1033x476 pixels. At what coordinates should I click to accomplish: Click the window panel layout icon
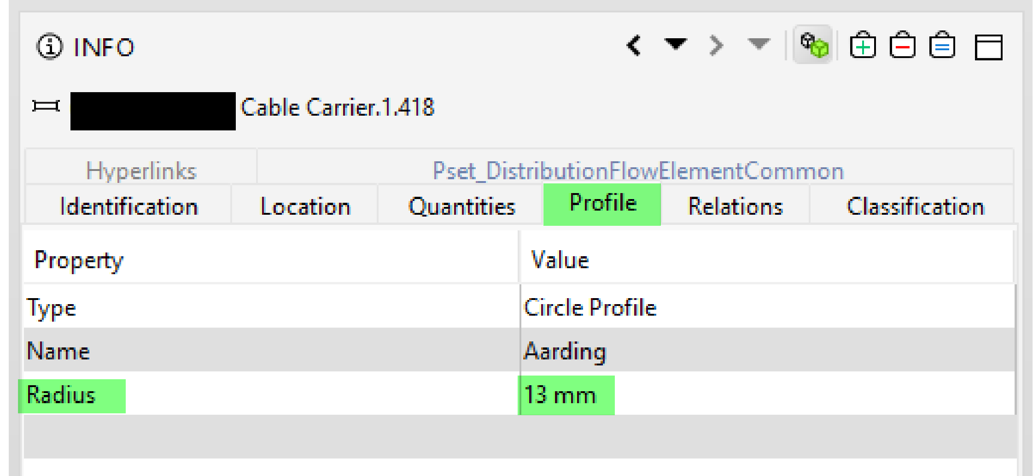coord(988,47)
